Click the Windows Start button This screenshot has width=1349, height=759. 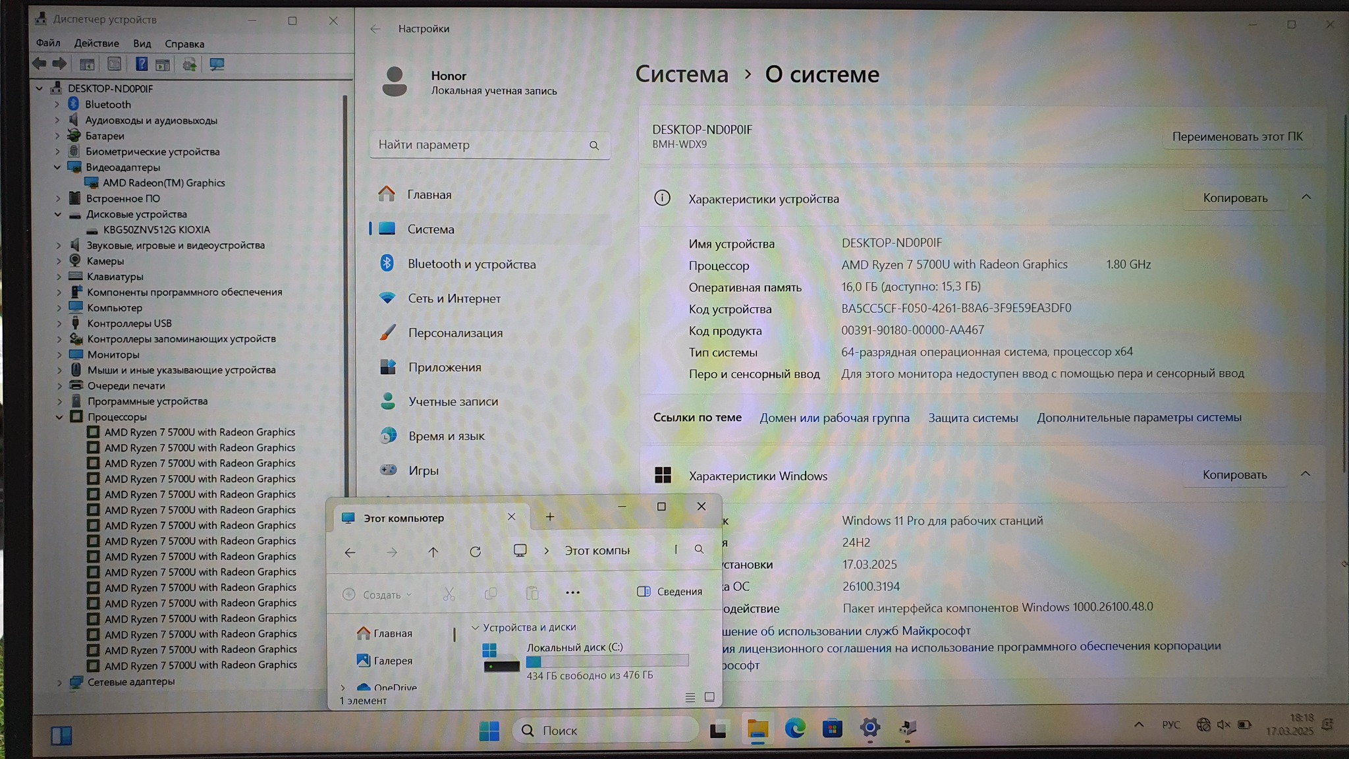point(489,730)
